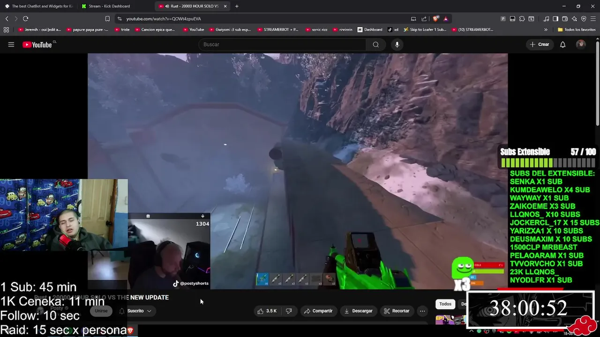Click the Compartir button

[318, 311]
